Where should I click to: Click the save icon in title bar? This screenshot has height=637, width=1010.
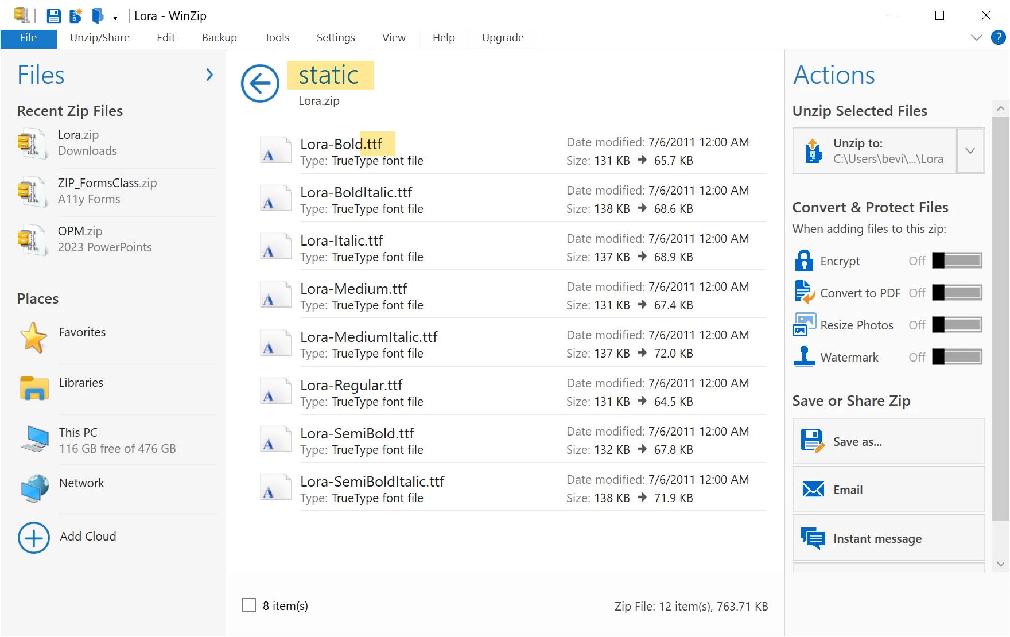[x=53, y=15]
